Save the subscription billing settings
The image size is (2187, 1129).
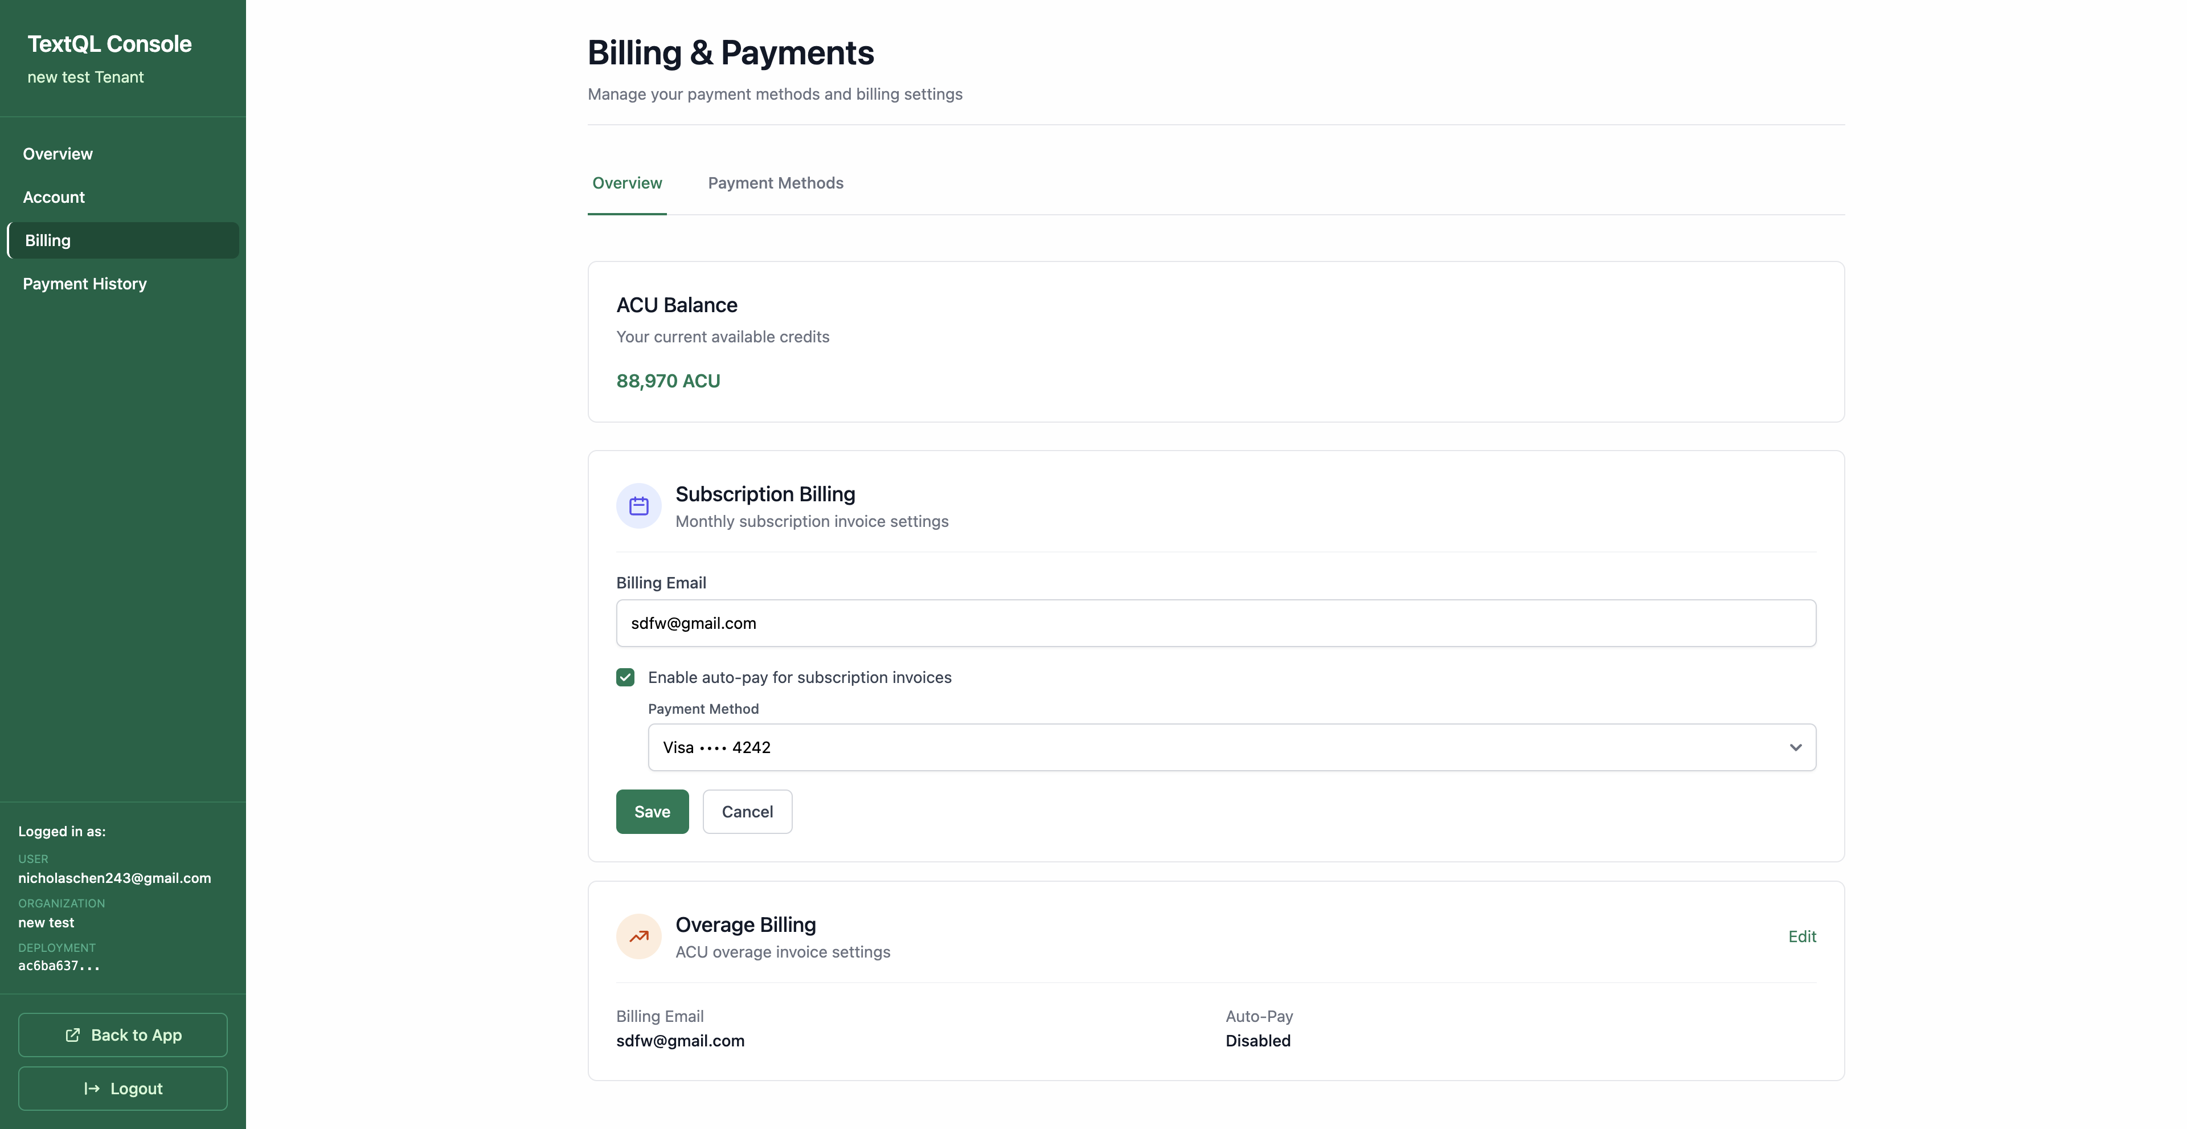tap(651, 812)
